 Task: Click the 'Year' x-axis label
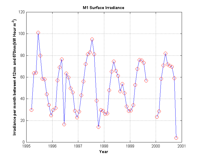pos(103,151)
